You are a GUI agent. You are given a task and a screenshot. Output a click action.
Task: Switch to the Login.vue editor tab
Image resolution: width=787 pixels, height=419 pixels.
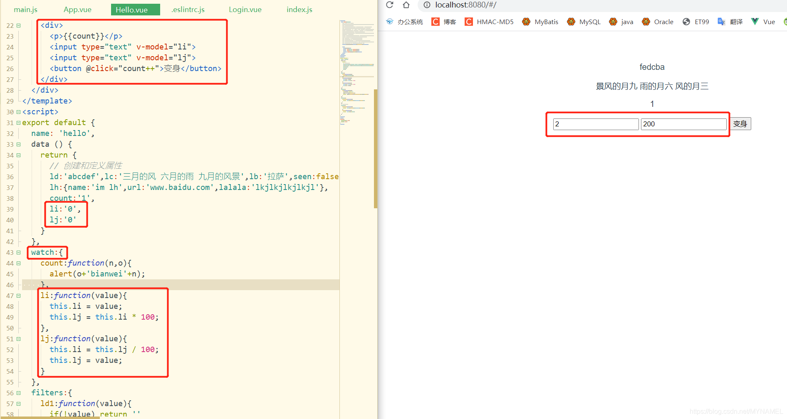245,10
